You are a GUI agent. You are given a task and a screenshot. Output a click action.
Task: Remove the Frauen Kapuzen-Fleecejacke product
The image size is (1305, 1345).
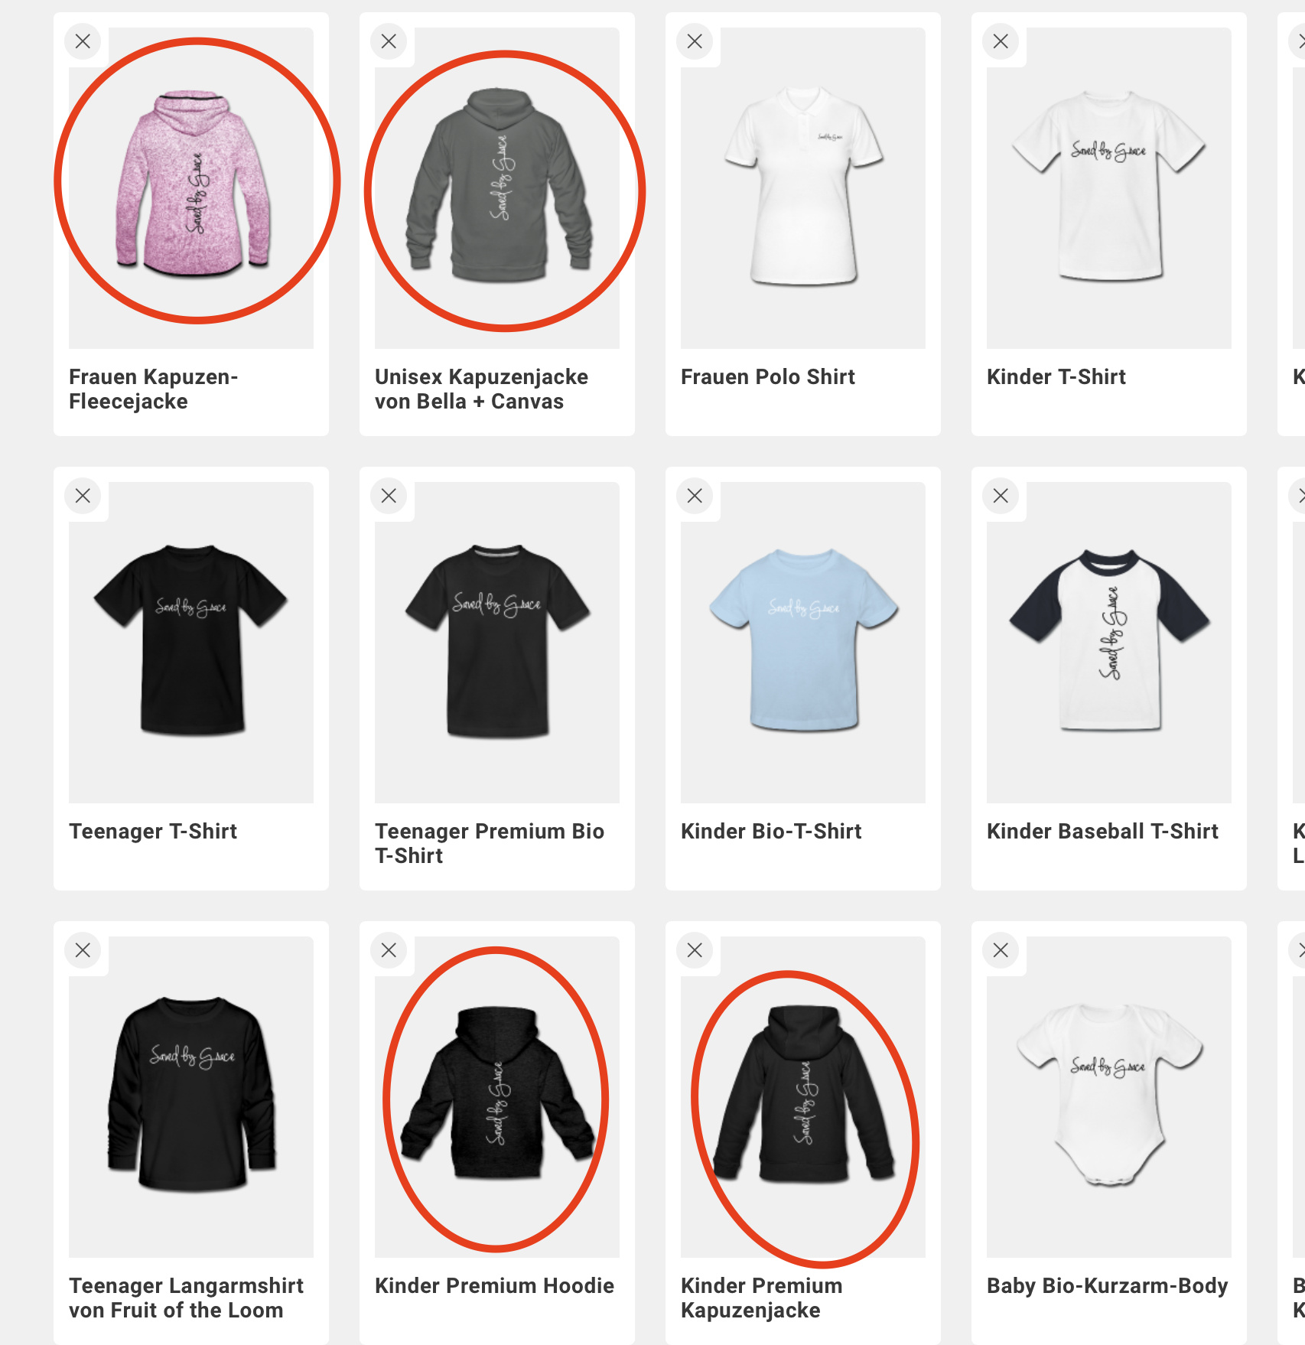(x=83, y=41)
